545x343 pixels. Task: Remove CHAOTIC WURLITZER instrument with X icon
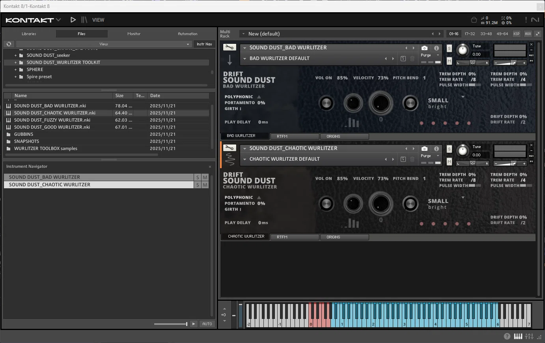[x=531, y=145]
